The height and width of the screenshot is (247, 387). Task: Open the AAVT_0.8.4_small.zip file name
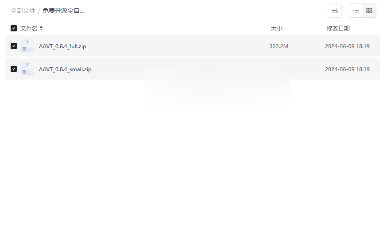[x=65, y=69]
